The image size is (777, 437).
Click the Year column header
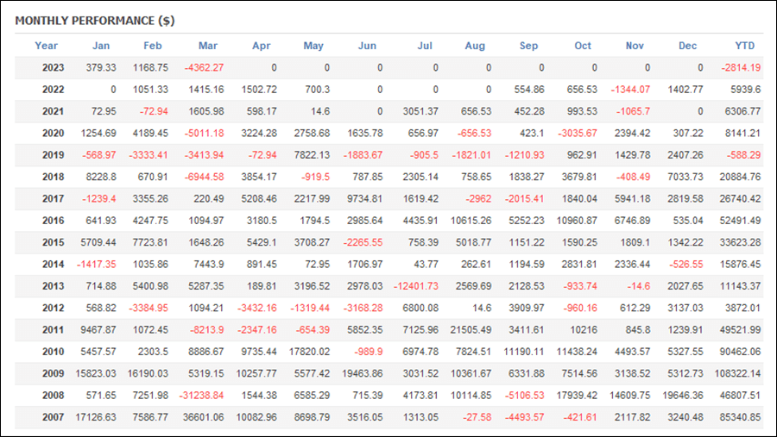point(46,46)
